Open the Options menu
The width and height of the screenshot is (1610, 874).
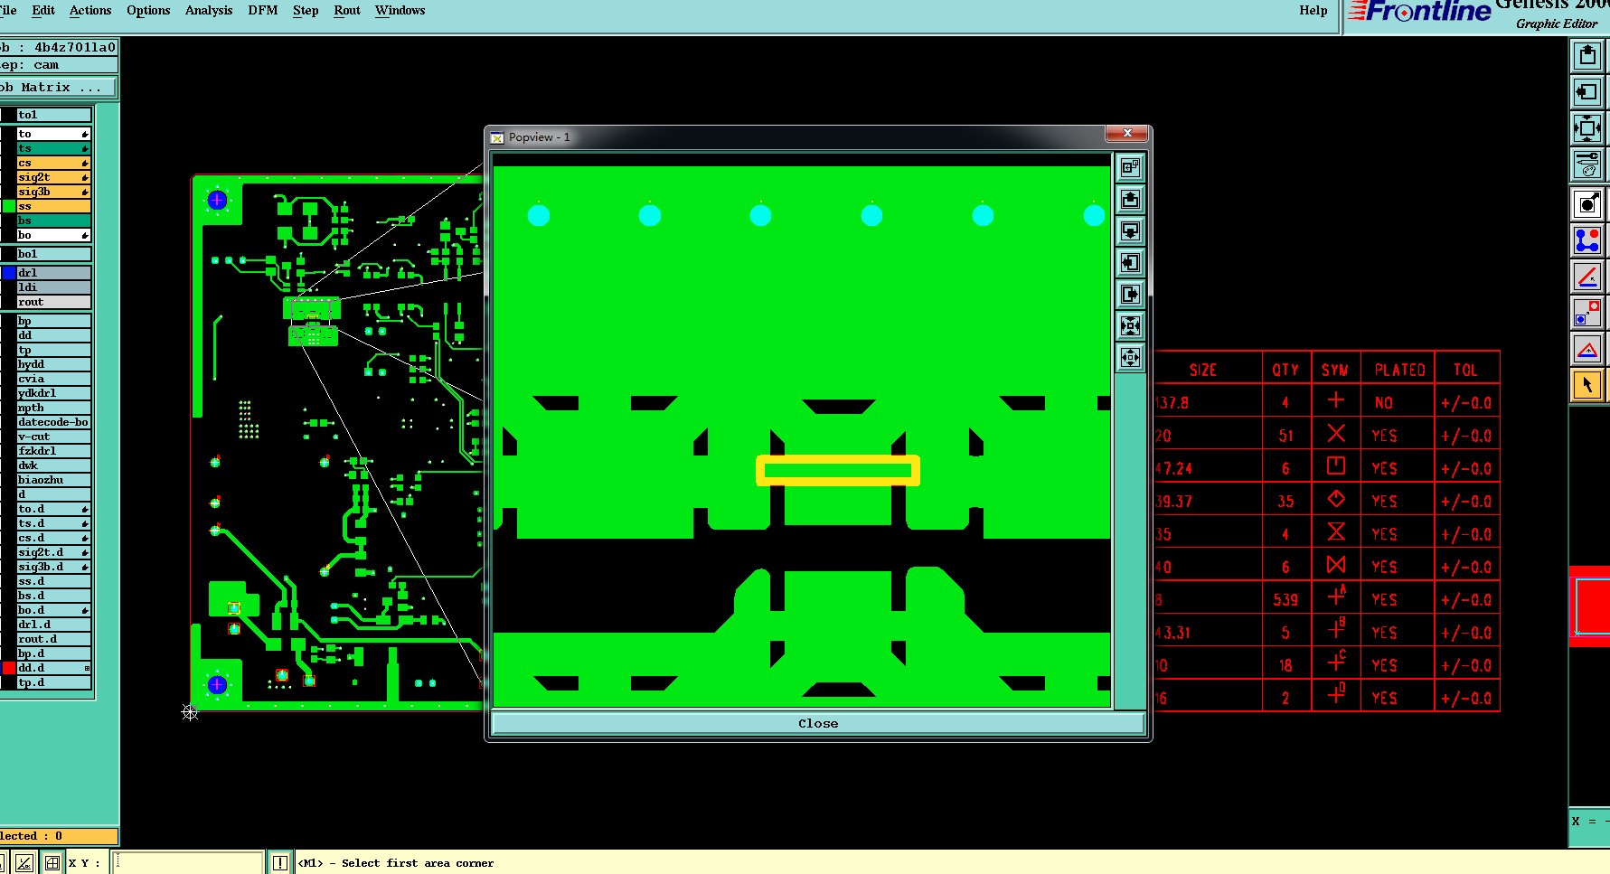[x=148, y=11]
